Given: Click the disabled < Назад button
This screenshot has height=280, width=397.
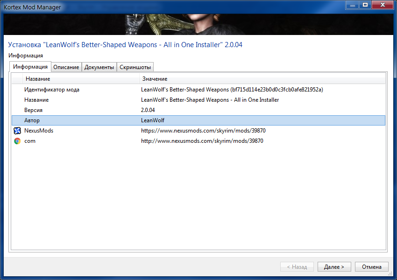Looking at the screenshot, I should (x=297, y=267).
